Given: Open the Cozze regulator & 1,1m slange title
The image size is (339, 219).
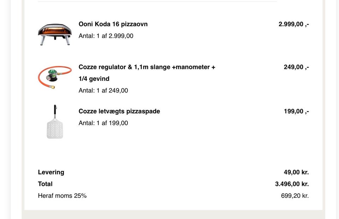Looking at the screenshot, I should click(147, 73).
